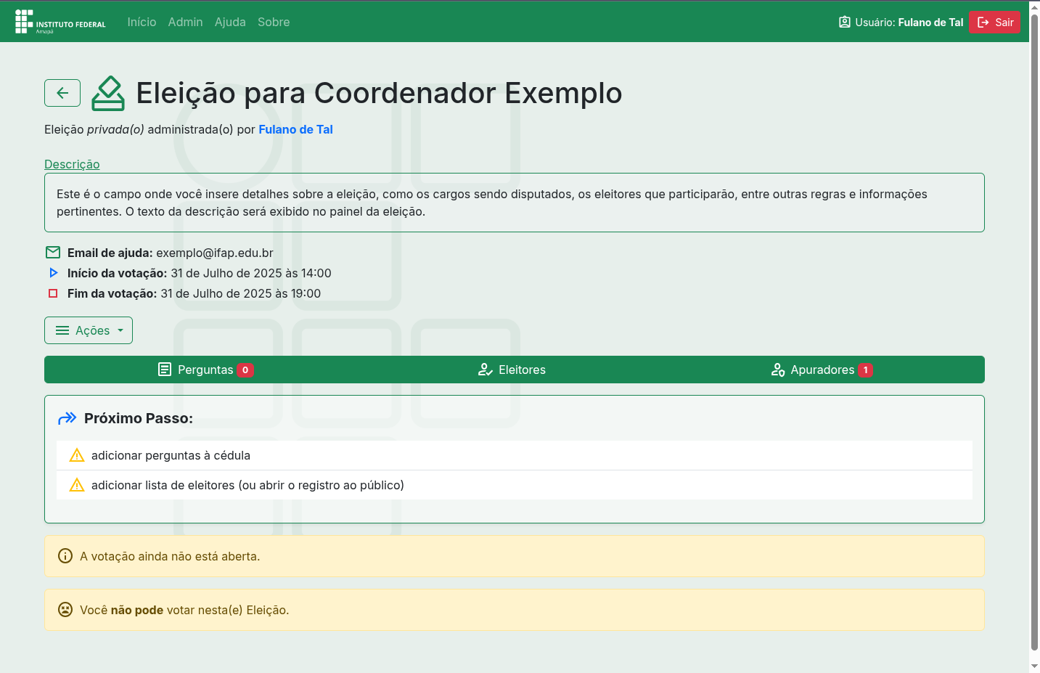Open the Início menu item

pos(142,22)
